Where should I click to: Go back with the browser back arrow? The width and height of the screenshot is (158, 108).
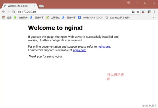pyautogui.click(x=3, y=12)
